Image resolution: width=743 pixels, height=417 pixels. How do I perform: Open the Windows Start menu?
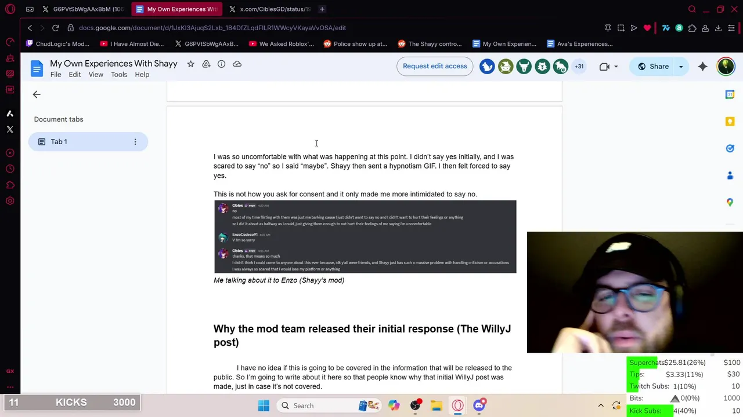click(x=264, y=405)
